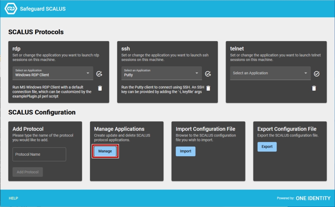
Task: Click the Add Protocol button
Action: pos(28,172)
